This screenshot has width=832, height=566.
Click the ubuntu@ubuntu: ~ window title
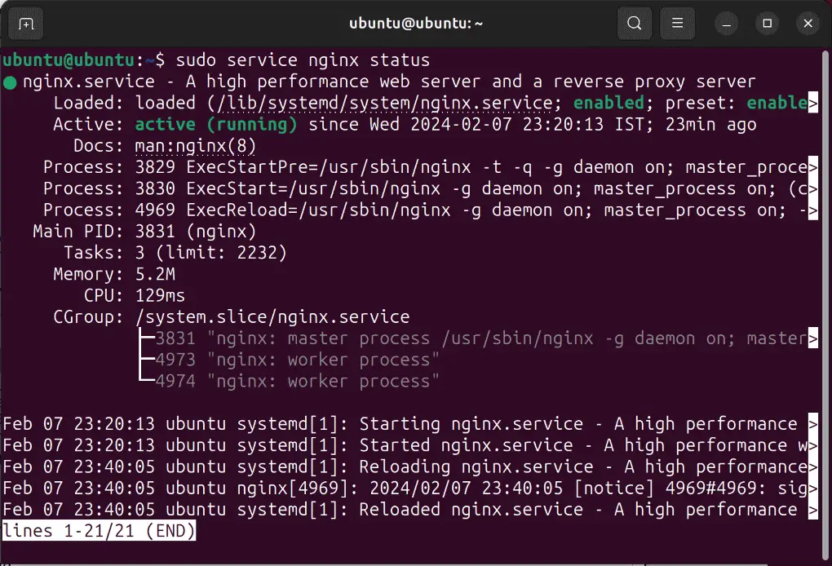coord(416,24)
